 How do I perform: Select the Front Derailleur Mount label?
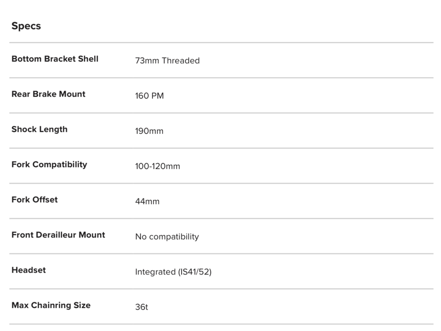coord(58,235)
